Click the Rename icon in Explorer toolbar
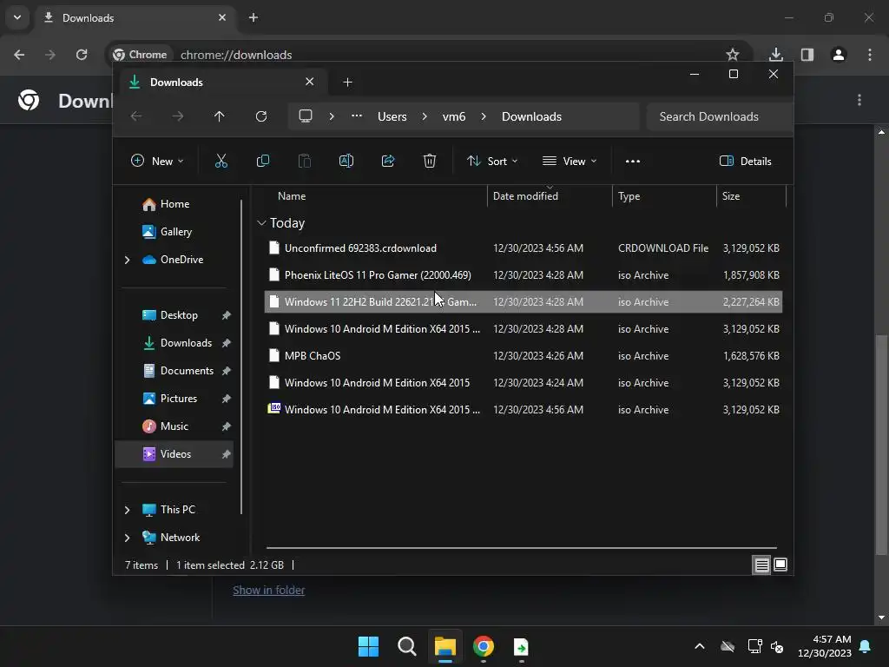The image size is (889, 667). coord(346,161)
